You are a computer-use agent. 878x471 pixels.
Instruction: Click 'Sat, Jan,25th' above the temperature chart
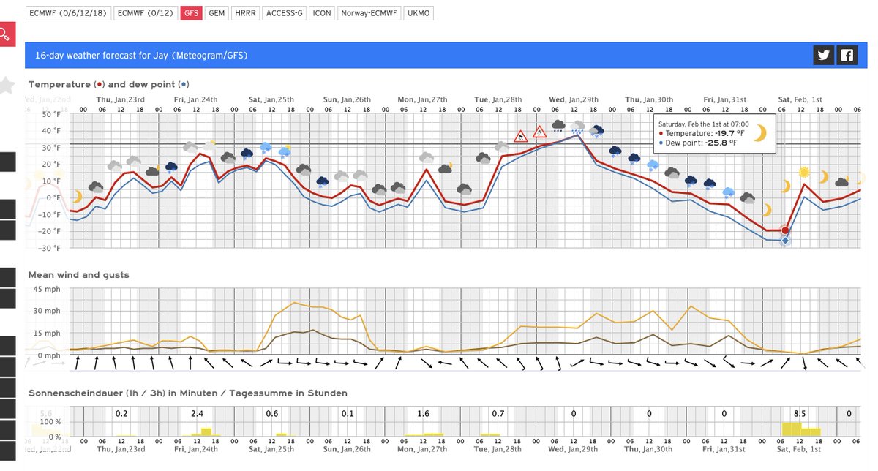271,99
